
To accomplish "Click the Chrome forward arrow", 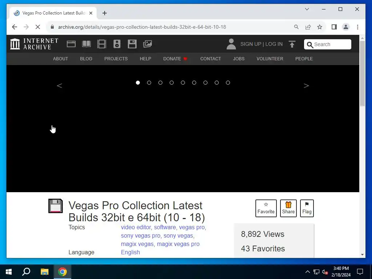I will (26, 27).
